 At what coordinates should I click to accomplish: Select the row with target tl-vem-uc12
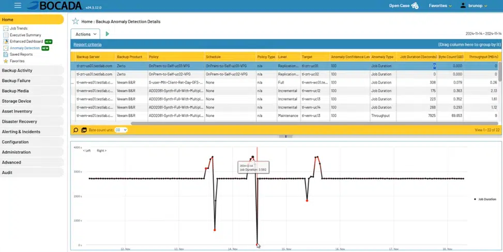(x=285, y=91)
